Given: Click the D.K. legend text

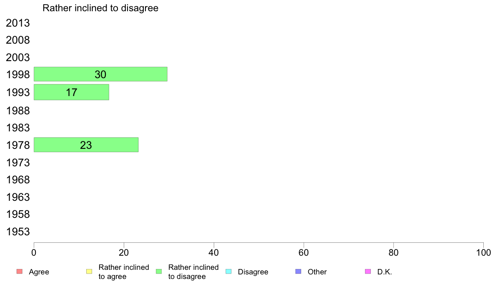Looking at the screenshot, I should tap(385, 272).
